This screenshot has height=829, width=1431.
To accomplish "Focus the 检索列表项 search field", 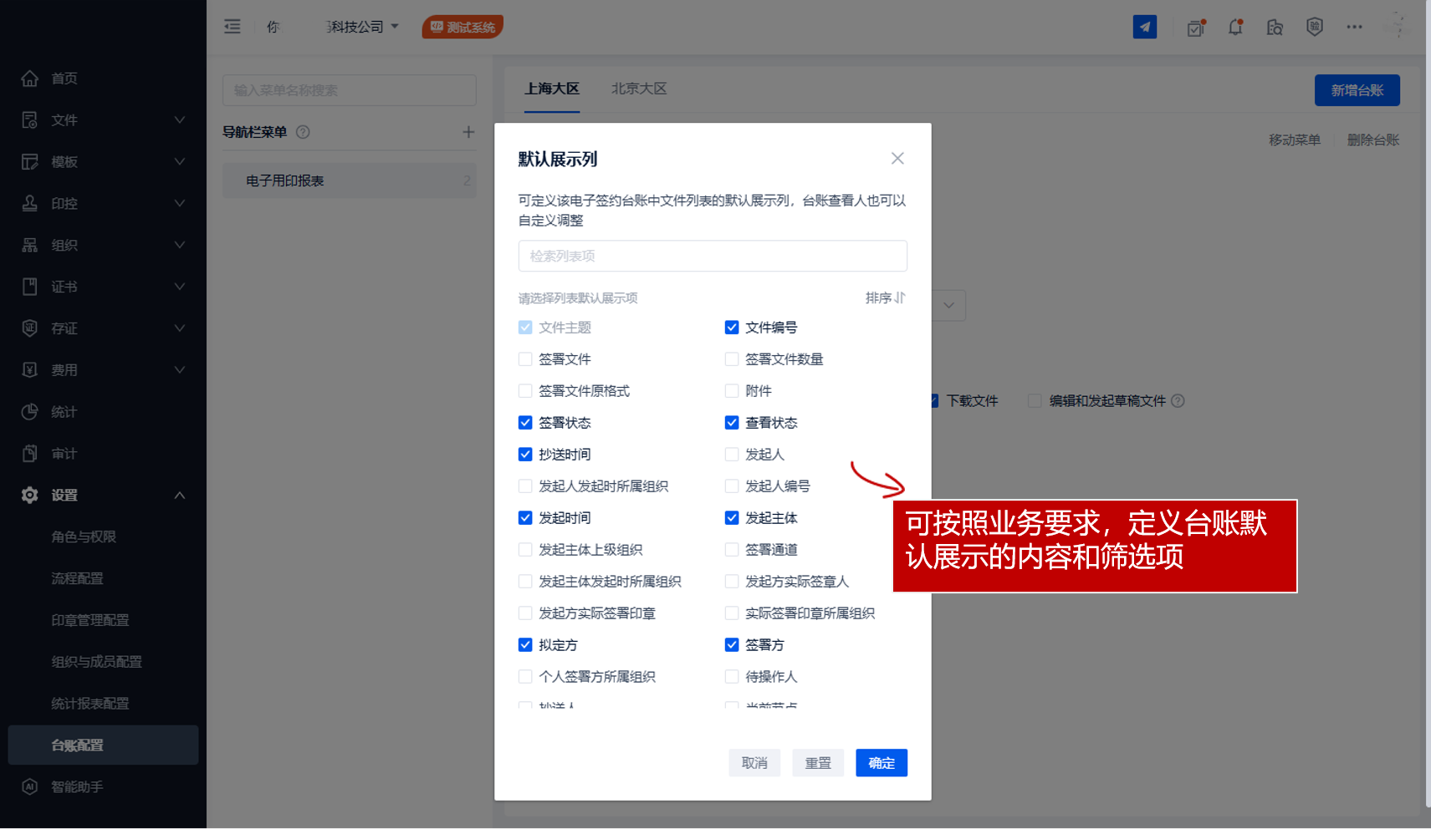I will pyautogui.click(x=713, y=256).
